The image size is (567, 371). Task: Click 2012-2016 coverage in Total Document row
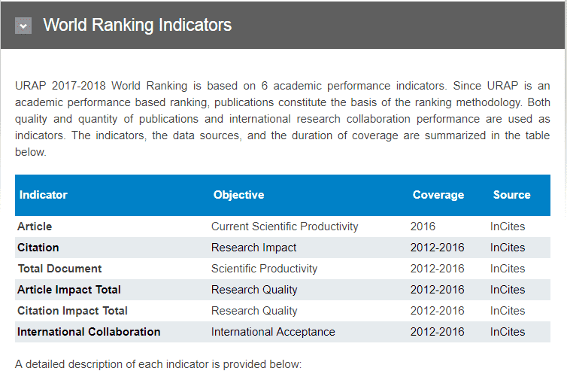pyautogui.click(x=437, y=269)
